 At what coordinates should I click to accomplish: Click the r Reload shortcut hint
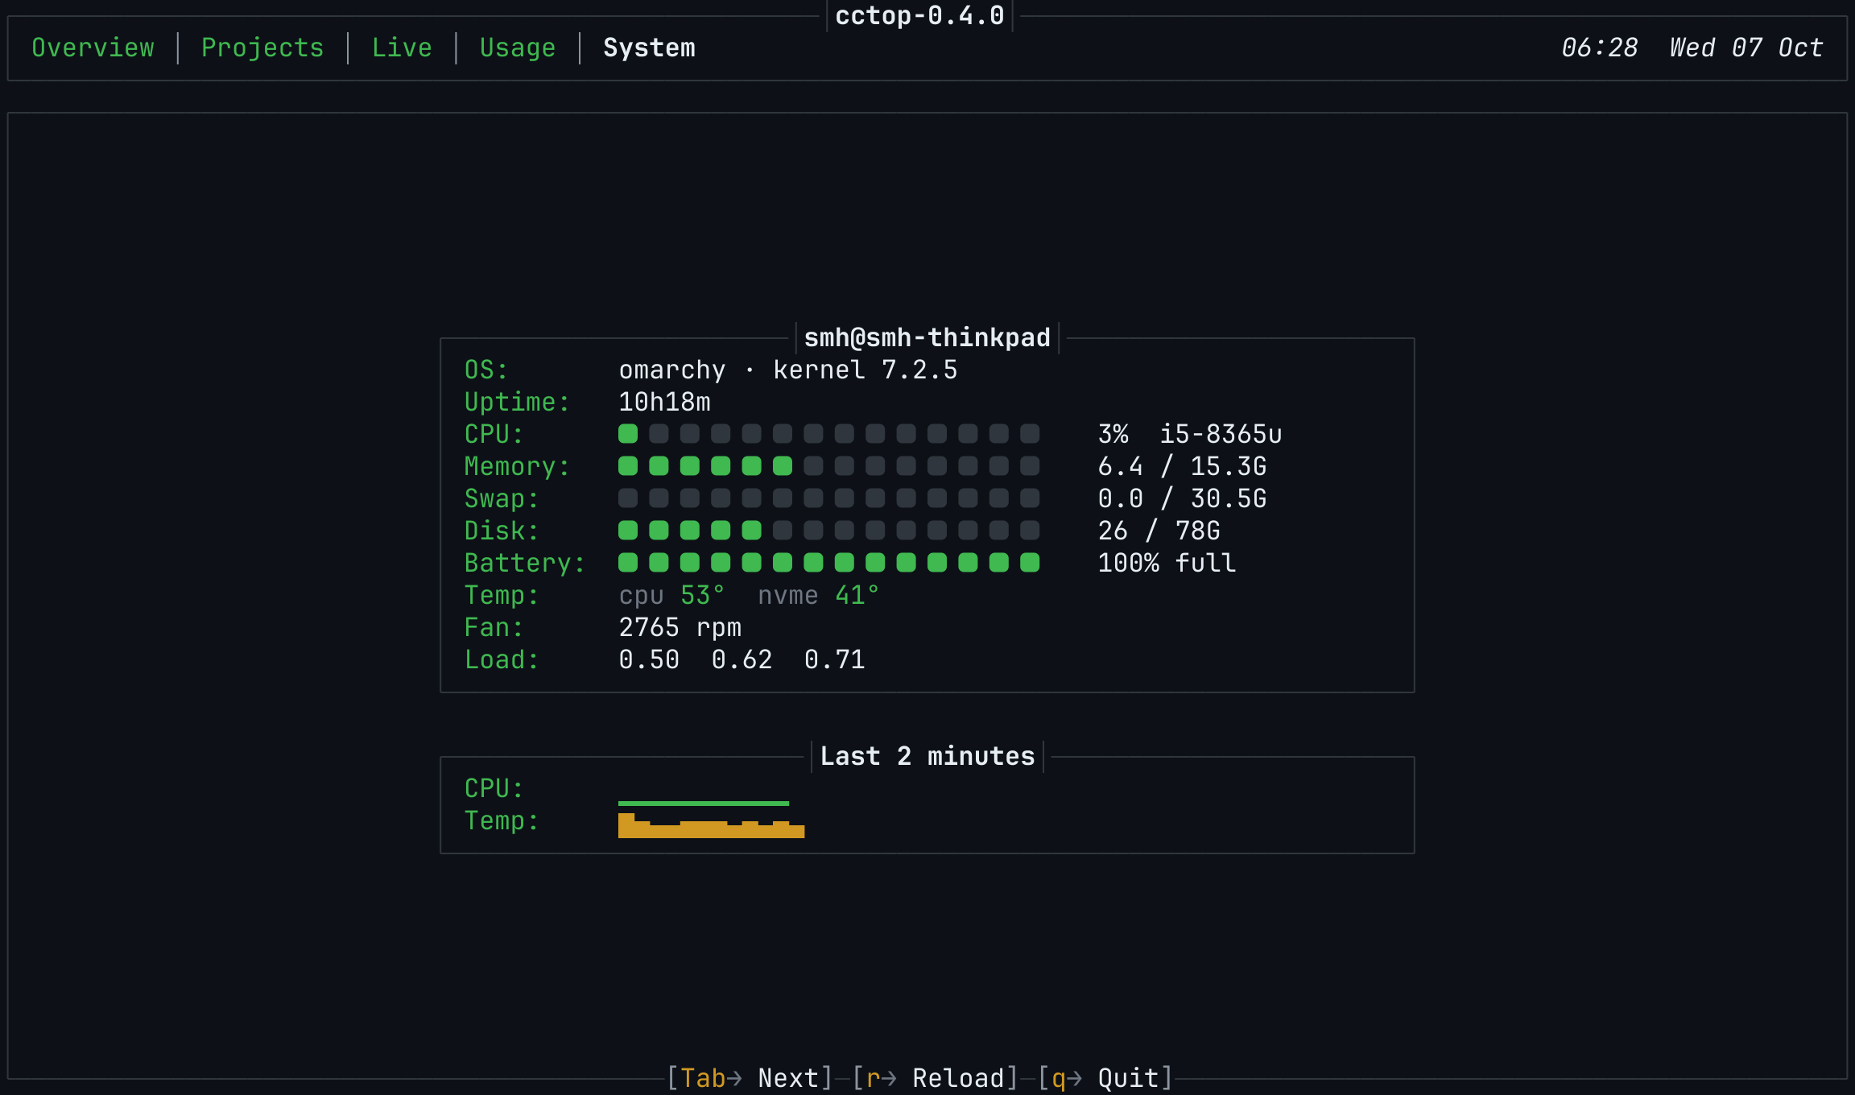[x=936, y=1078]
